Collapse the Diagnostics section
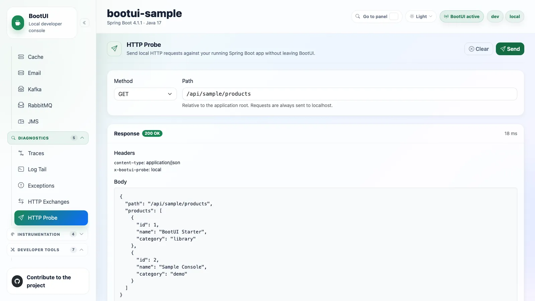 click(x=48, y=138)
